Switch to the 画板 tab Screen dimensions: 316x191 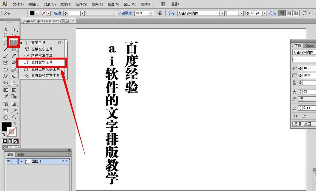pos(21,154)
